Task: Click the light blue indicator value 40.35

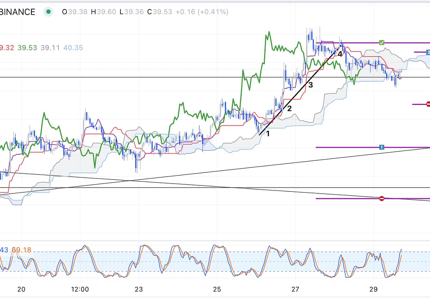Action: 73,47
